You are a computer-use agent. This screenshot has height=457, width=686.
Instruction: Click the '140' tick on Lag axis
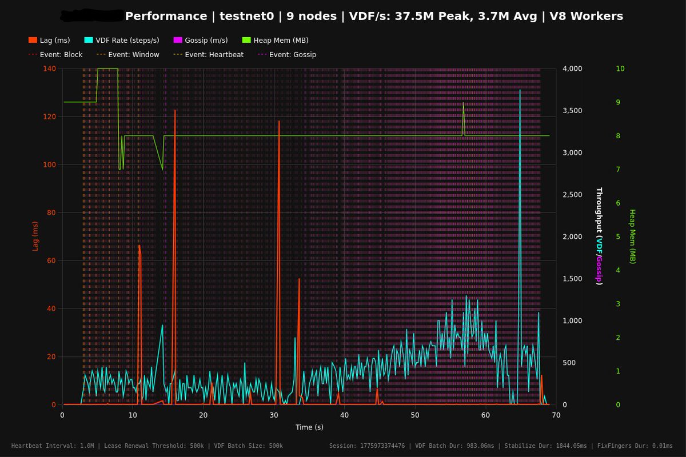pyautogui.click(x=50, y=69)
